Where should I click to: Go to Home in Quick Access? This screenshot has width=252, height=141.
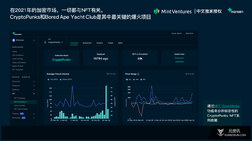click(x=14, y=52)
